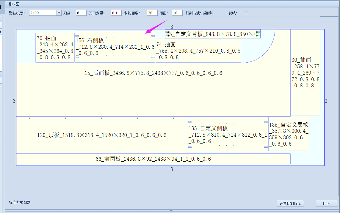Click the 预留 input field
Image resolution: width=340 pixels, height=213 pixels.
point(177,13)
